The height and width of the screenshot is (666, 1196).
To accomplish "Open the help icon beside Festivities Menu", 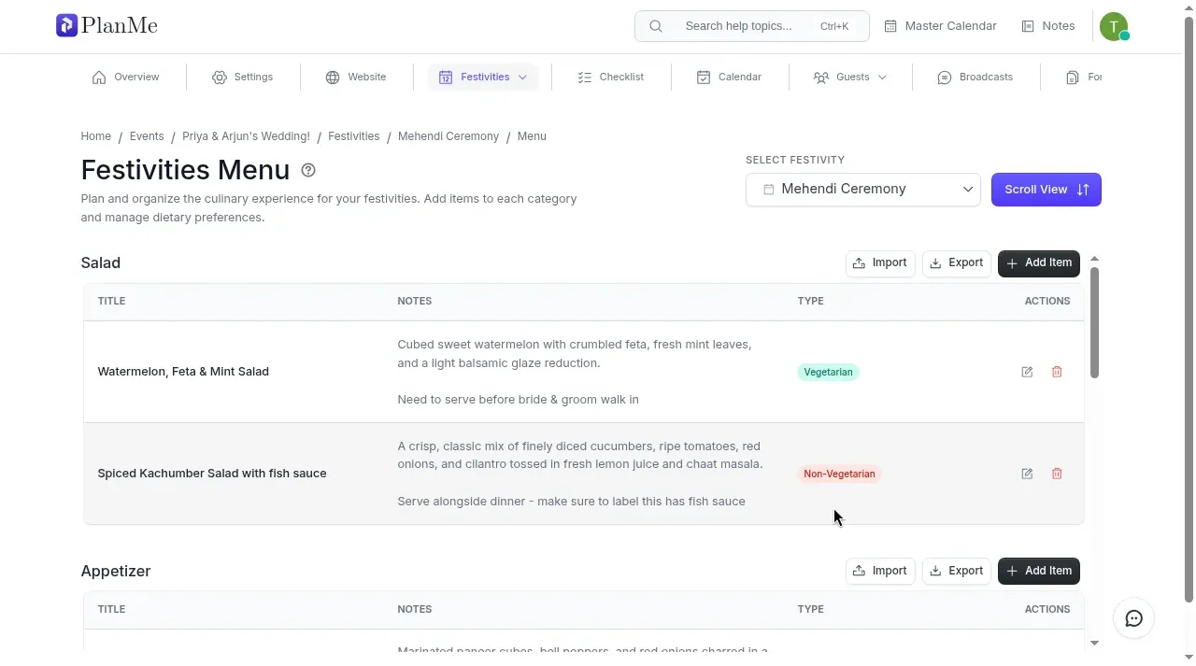I will pyautogui.click(x=308, y=170).
